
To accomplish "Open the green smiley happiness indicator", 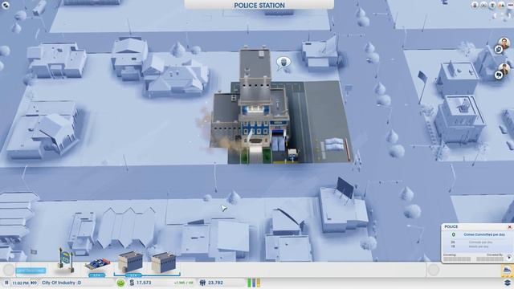I will click(x=120, y=283).
